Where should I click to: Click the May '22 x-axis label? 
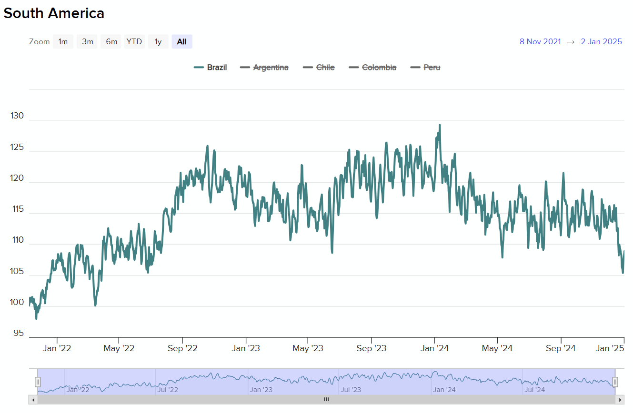[x=119, y=349]
